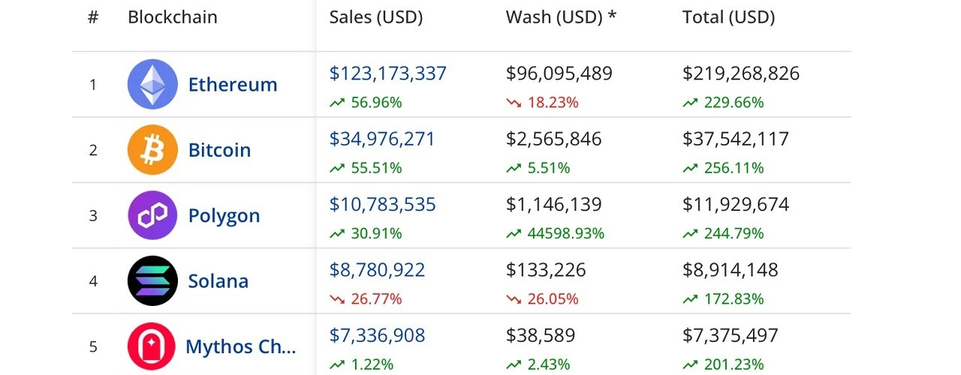Click the red down-trend arrow under Solana sales
The image size is (961, 375).
tap(337, 299)
